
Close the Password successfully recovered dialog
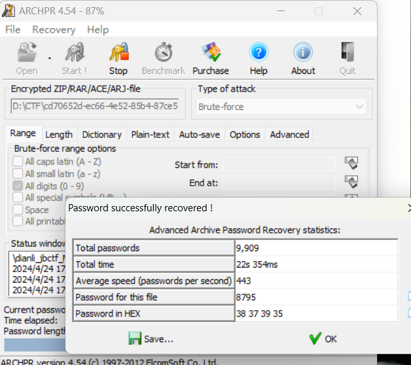click(409, 208)
